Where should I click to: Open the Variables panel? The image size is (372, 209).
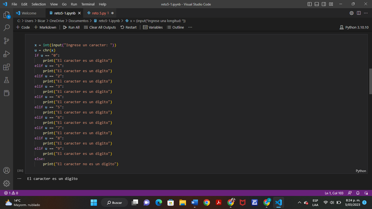point(153,27)
